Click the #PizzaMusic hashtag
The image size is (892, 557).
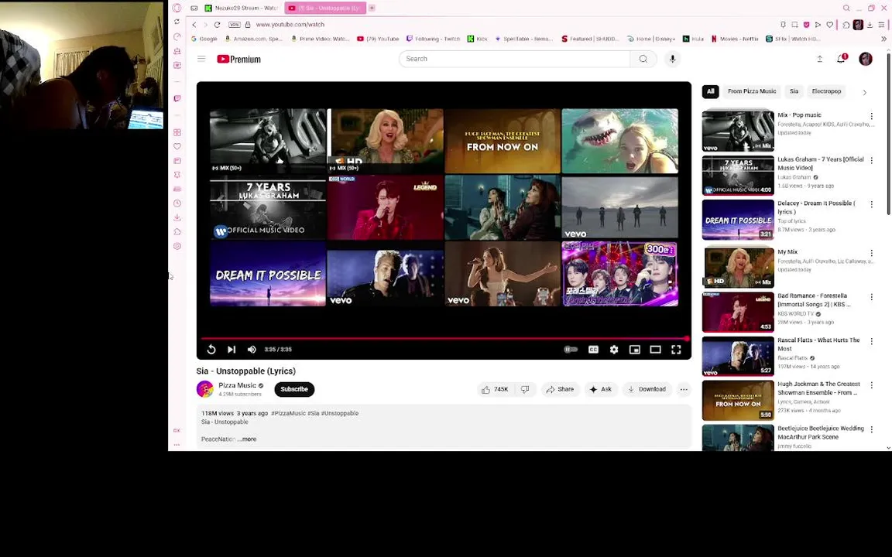[x=288, y=414]
